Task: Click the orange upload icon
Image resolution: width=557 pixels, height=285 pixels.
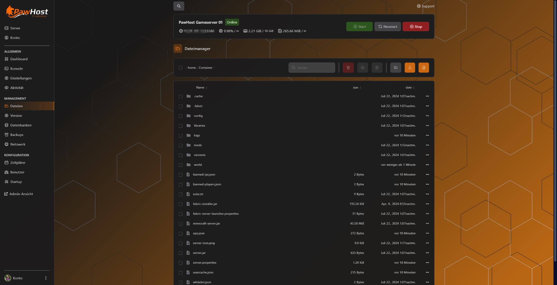Action: [x=410, y=68]
